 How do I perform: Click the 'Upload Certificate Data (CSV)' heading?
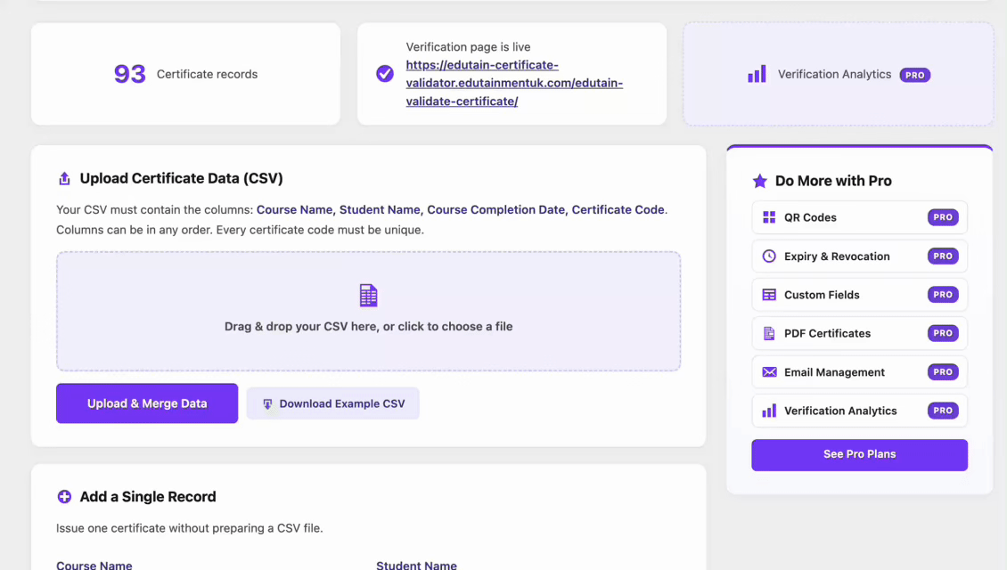click(x=181, y=178)
